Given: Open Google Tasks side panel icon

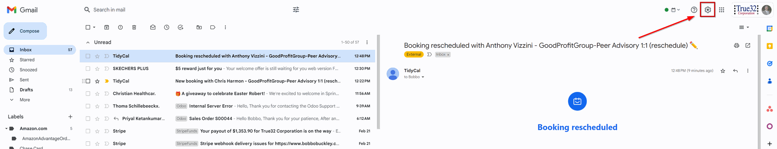Looking at the screenshot, I should coord(769,64).
